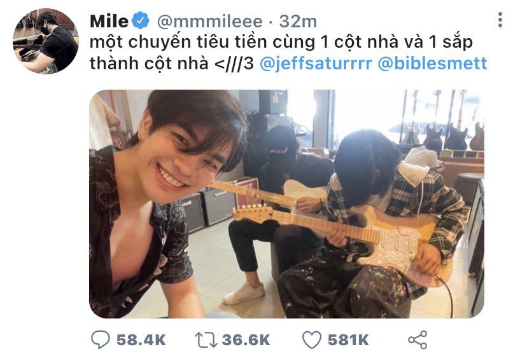Click the blue verified badge

coord(140,21)
